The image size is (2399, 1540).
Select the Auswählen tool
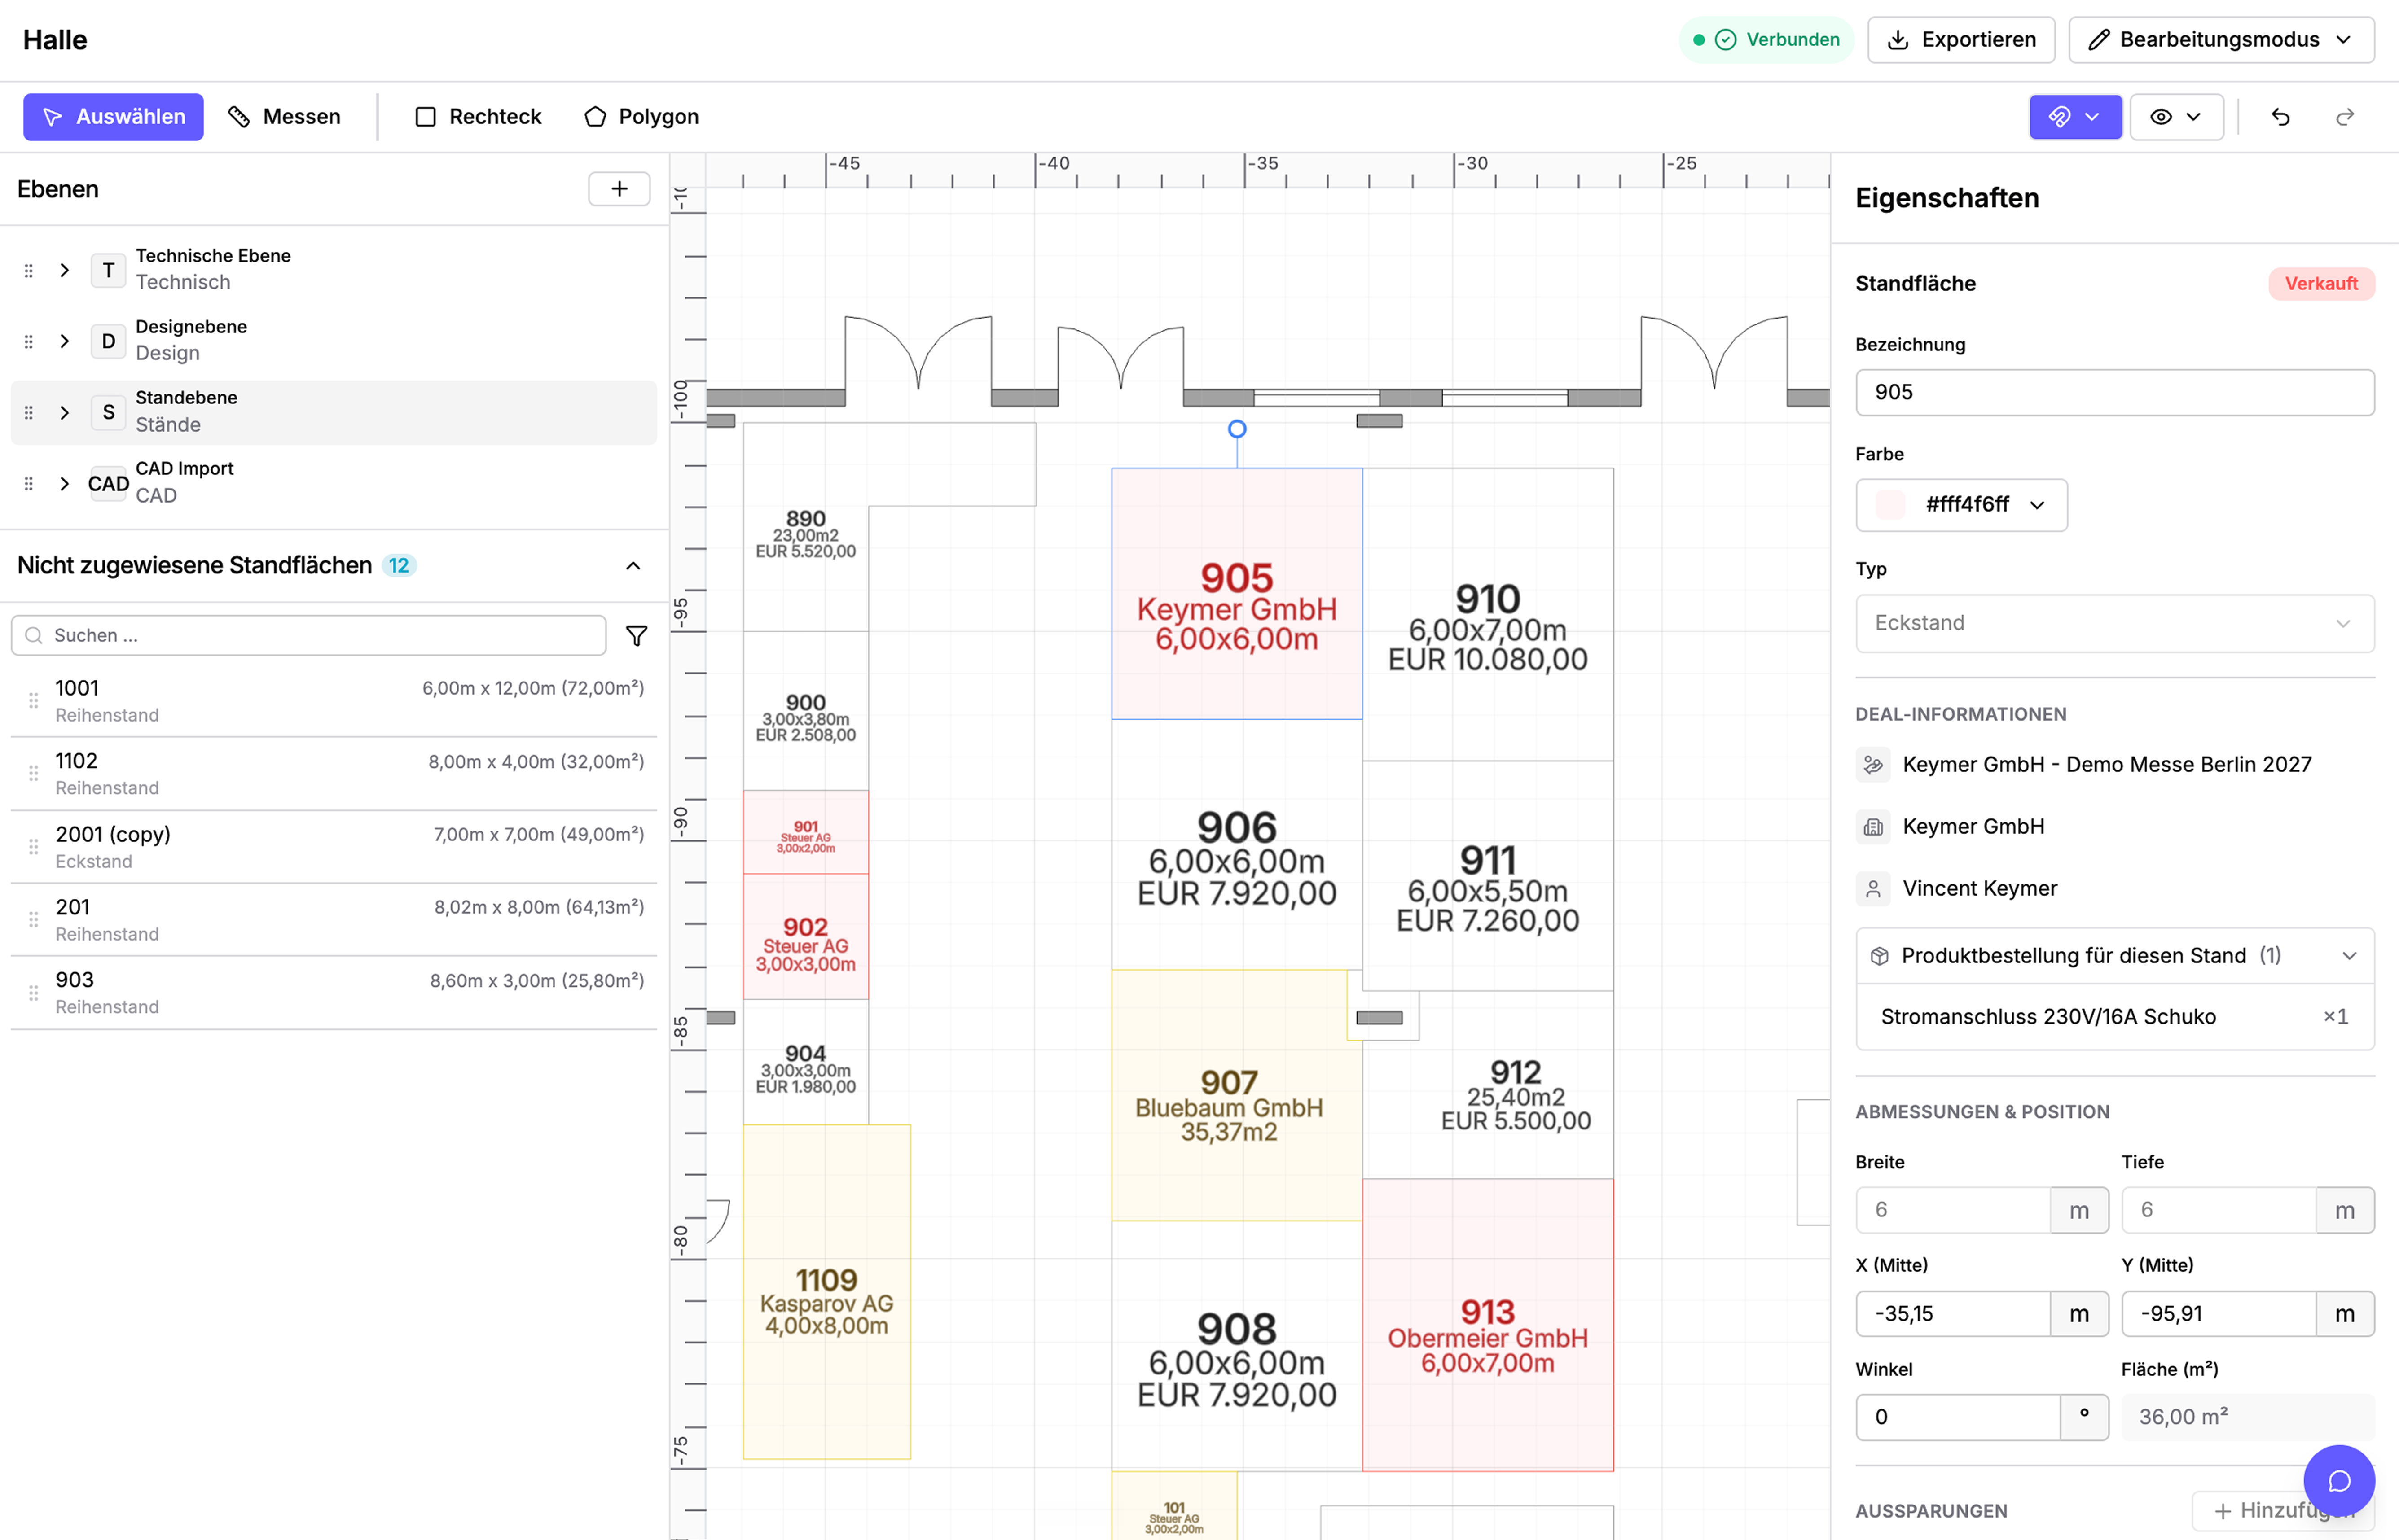[x=113, y=117]
